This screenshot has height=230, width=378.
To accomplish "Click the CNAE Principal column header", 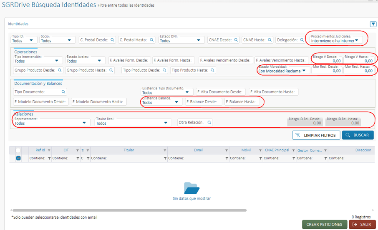I will tap(277, 150).
